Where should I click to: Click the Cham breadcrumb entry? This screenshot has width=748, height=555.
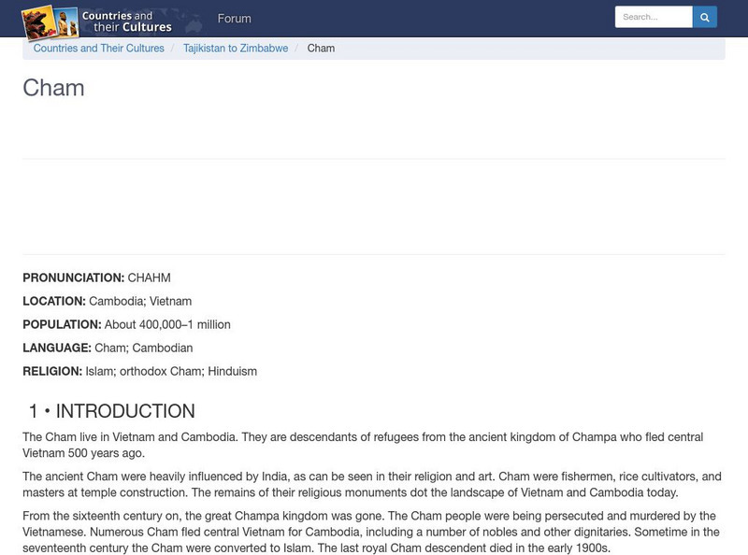pyautogui.click(x=321, y=49)
